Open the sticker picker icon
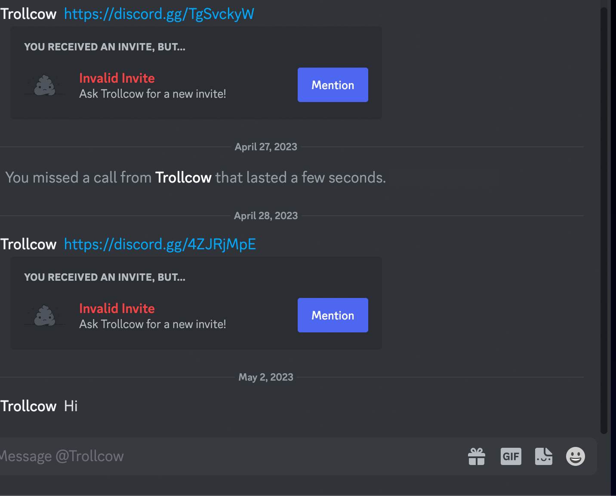The image size is (616, 496). (x=544, y=456)
